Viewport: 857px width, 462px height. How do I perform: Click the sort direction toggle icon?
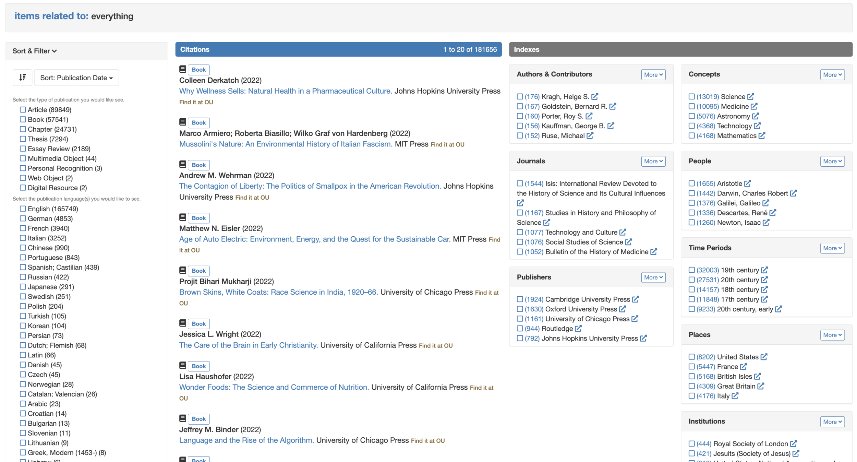point(23,78)
